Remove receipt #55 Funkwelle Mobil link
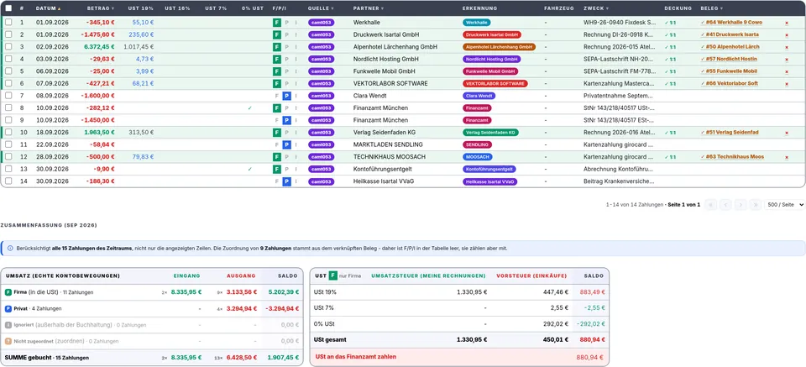Viewport: 806px width, 367px height. tap(787, 72)
